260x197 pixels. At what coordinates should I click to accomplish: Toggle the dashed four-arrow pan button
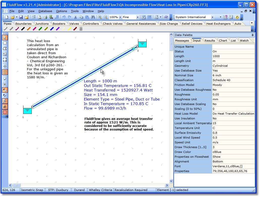pos(5,72)
